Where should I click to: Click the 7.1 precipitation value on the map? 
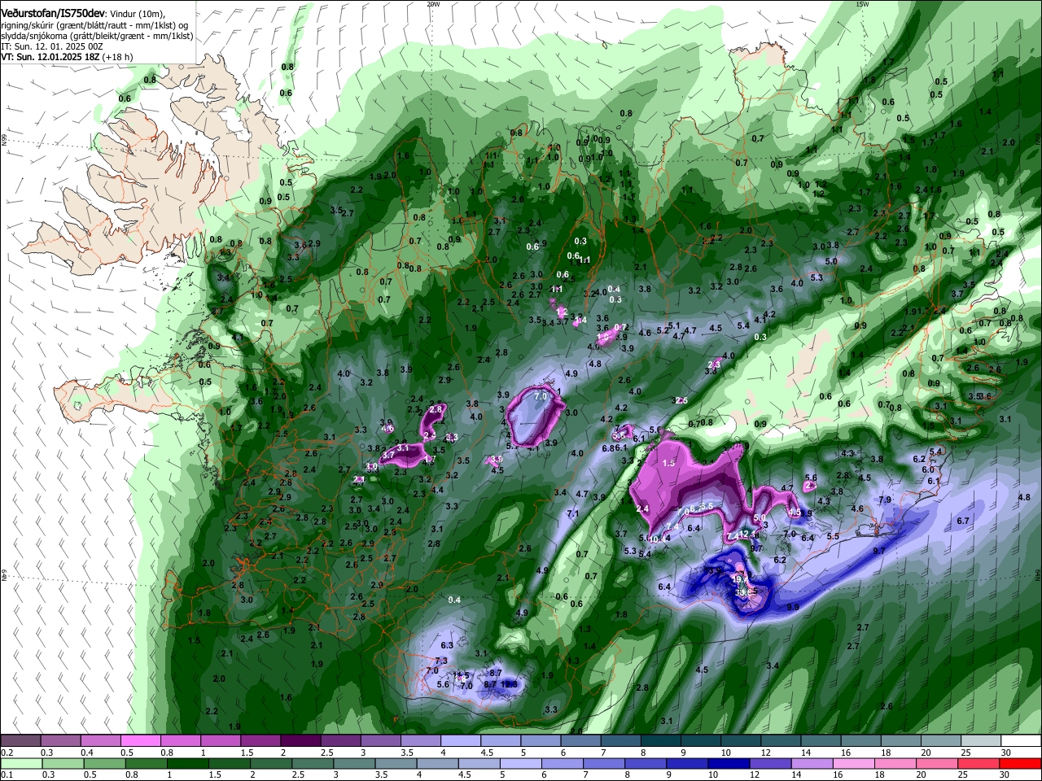click(572, 514)
